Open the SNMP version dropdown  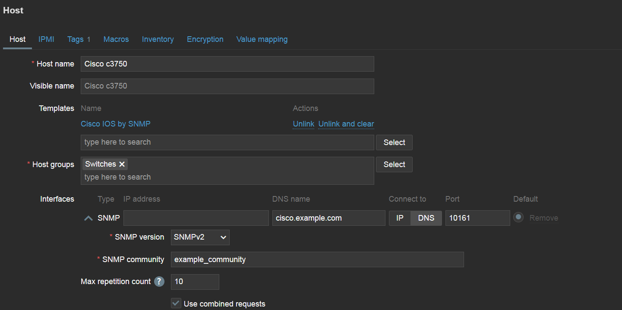tap(200, 237)
